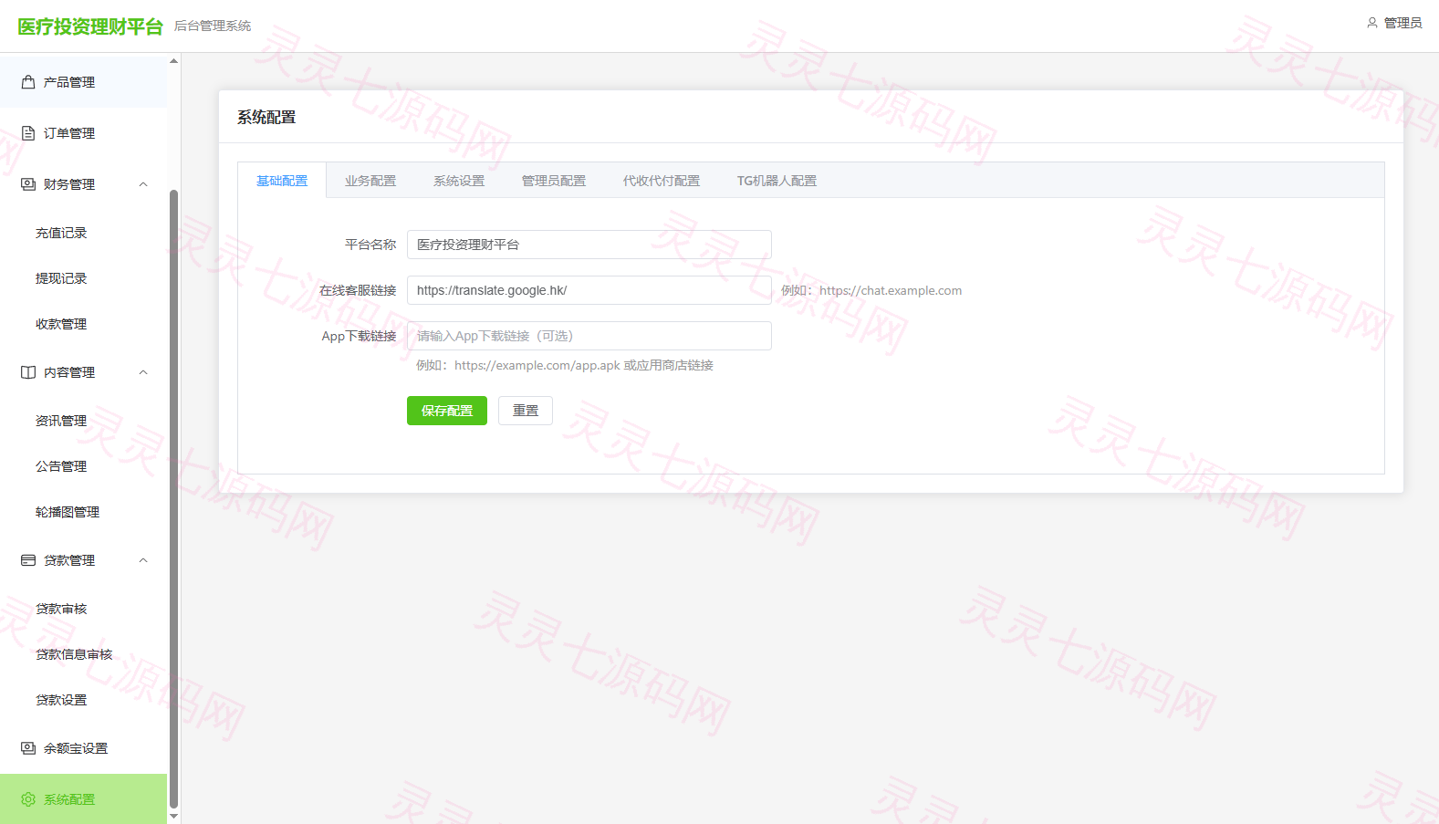Viewport: 1439px width, 824px height.
Task: Click the sidebar scrollbar down arrow
Action: pyautogui.click(x=173, y=816)
